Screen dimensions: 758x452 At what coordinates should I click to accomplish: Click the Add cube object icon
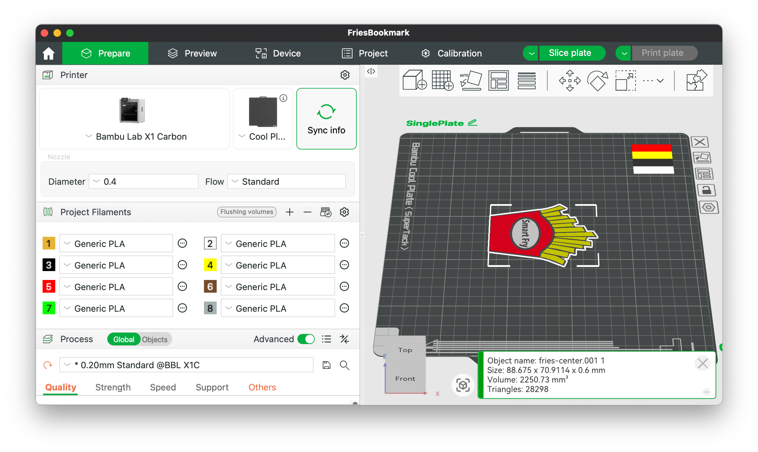click(x=414, y=80)
